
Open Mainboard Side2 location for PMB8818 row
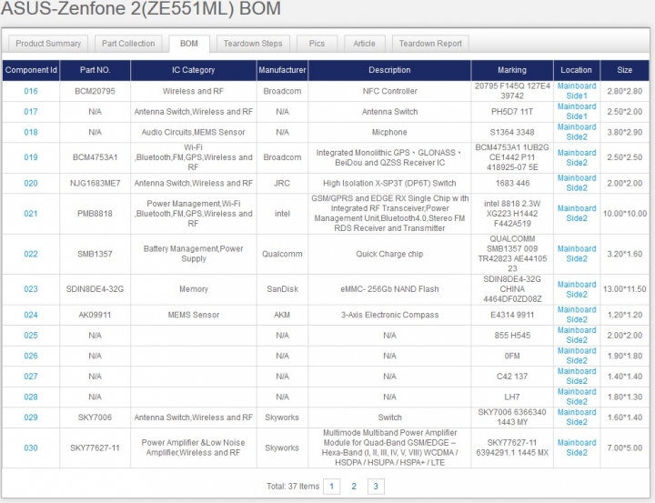(577, 214)
